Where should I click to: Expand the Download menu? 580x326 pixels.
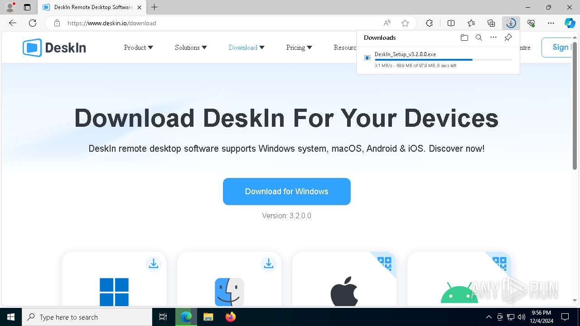(x=246, y=48)
